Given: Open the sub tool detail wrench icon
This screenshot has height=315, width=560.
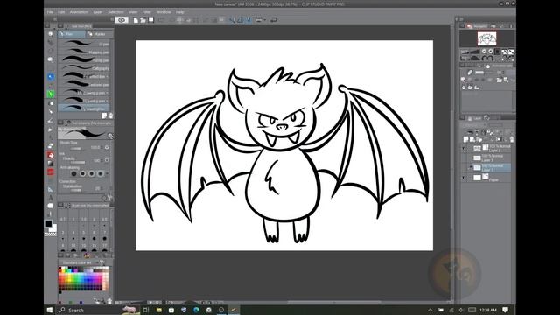Looking at the screenshot, I should tap(110, 136).
